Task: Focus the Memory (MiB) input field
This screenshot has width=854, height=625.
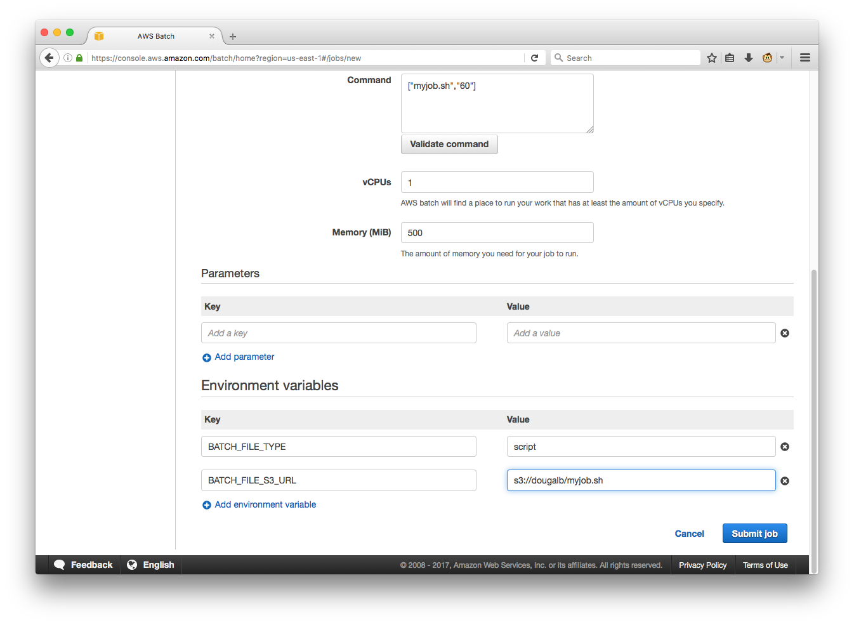Action: pyautogui.click(x=497, y=233)
